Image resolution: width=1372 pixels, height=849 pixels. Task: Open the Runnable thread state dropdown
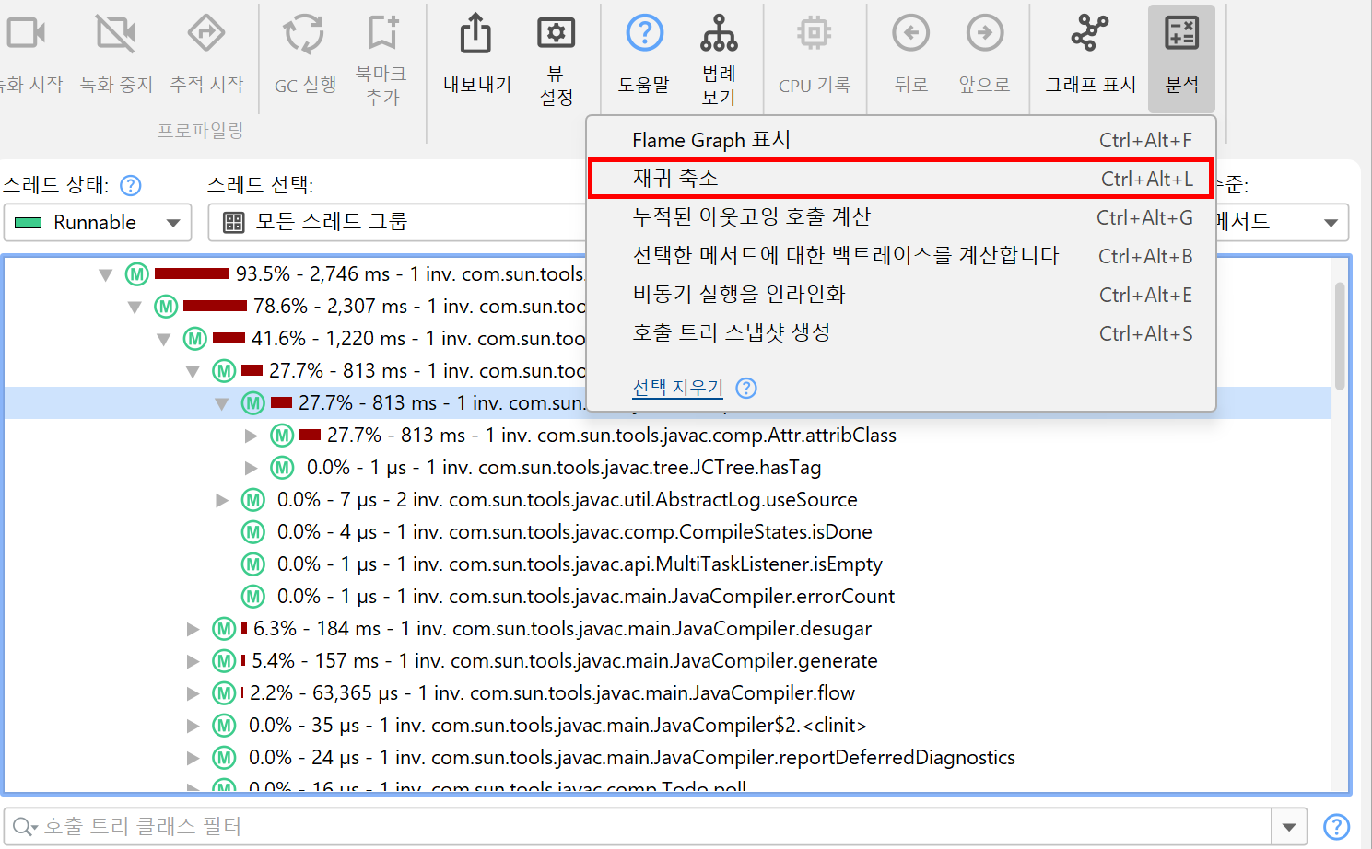point(98,223)
